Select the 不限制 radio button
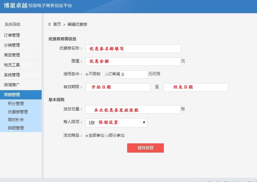257x182 pixels. coord(87,74)
